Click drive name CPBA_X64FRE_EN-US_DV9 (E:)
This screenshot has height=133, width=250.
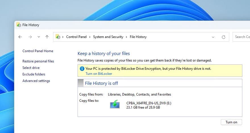point(149,103)
